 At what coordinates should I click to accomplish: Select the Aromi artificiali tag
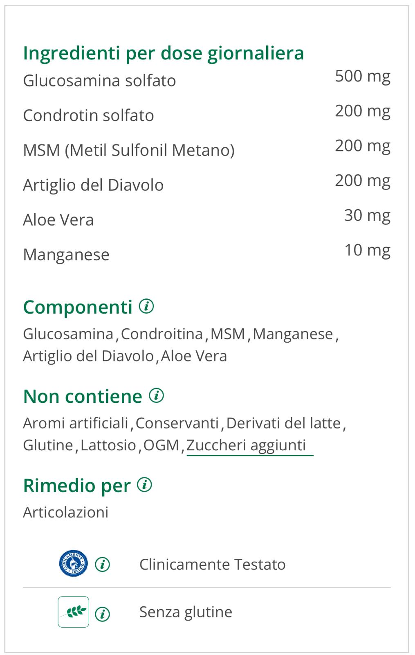click(76, 423)
